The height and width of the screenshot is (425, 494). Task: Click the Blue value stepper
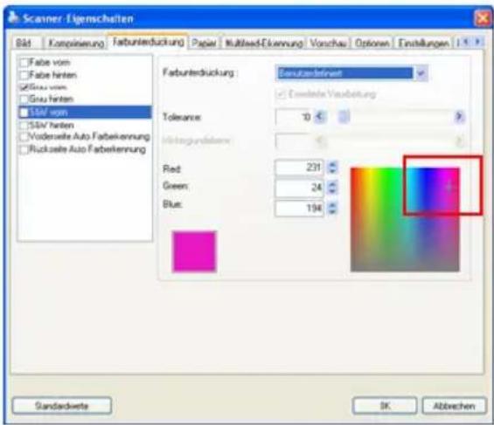332,208
